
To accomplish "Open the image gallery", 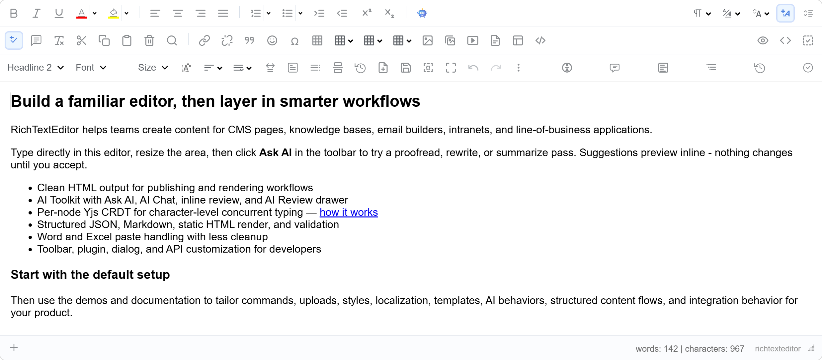I will tap(450, 40).
